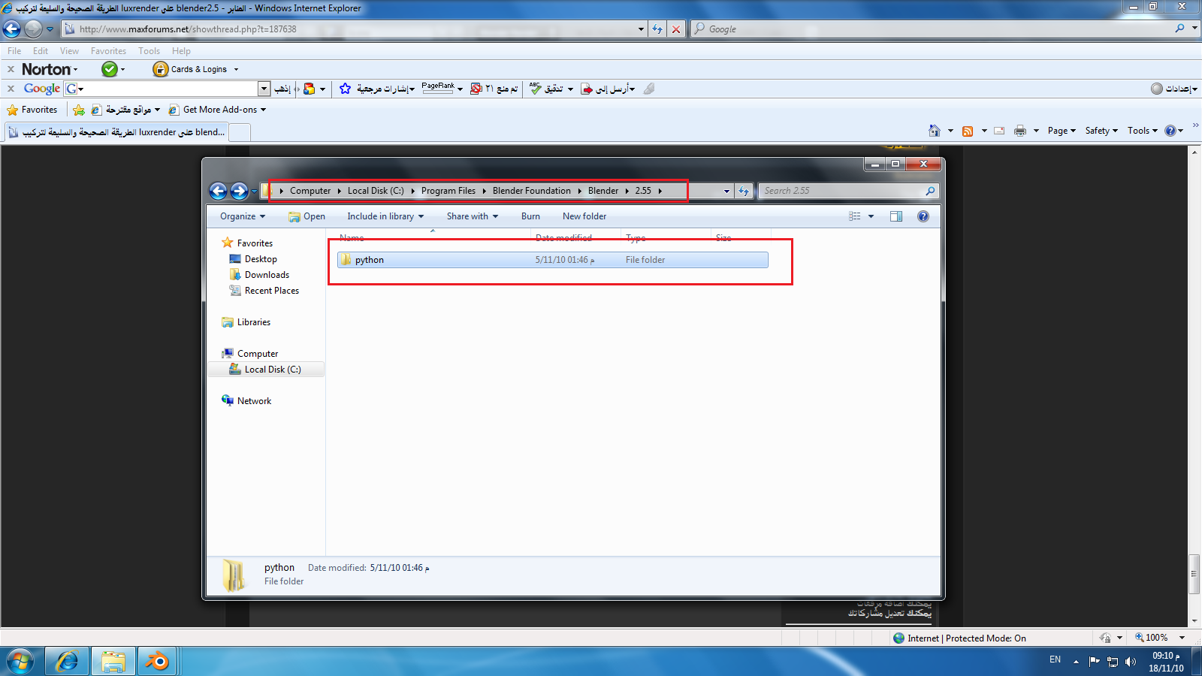
Task: Click Blender Foundation in breadcrumb path
Action: pyautogui.click(x=532, y=191)
